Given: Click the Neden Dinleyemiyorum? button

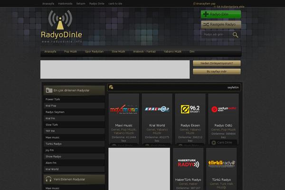Looking at the screenshot, I should 217,63.
